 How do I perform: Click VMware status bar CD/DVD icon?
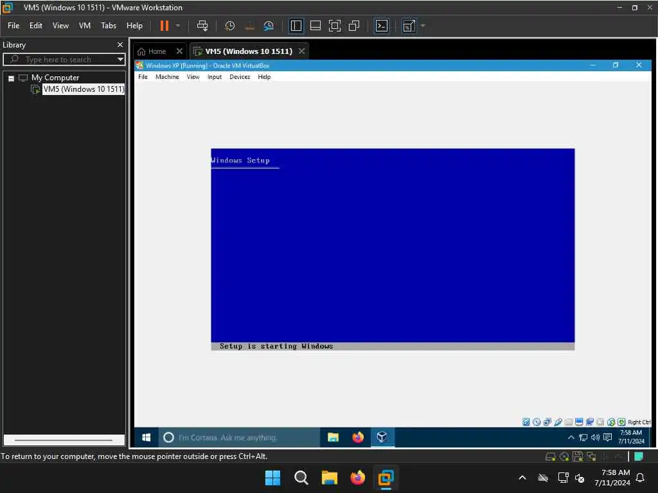564,456
